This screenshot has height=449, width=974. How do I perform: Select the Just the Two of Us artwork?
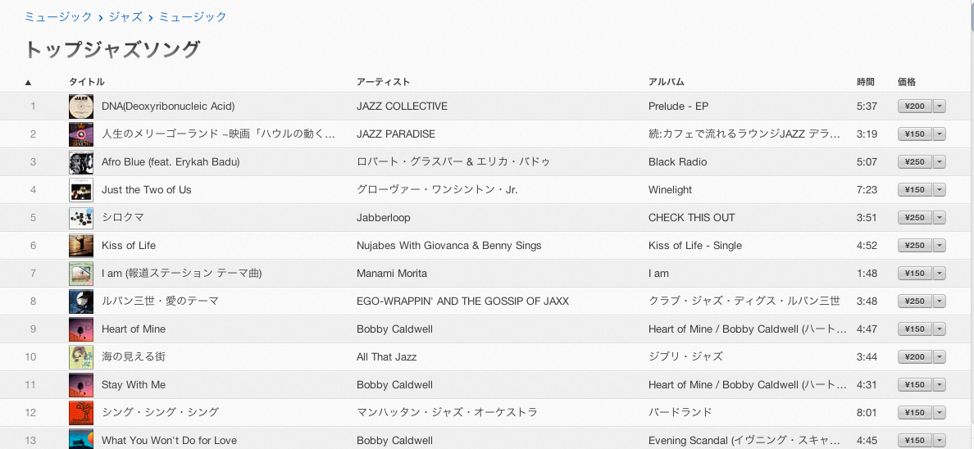(80, 190)
